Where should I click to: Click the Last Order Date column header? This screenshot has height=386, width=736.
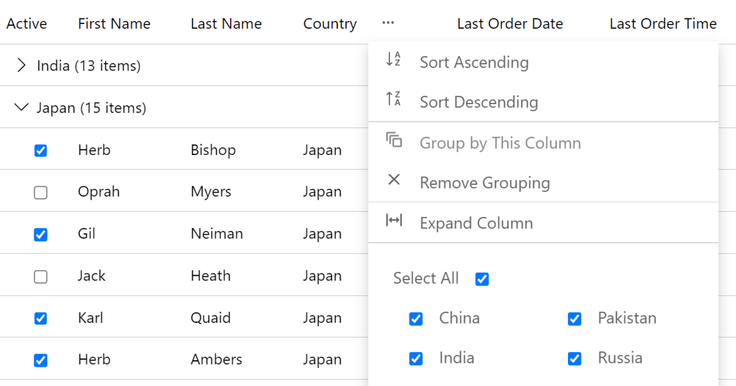point(510,24)
